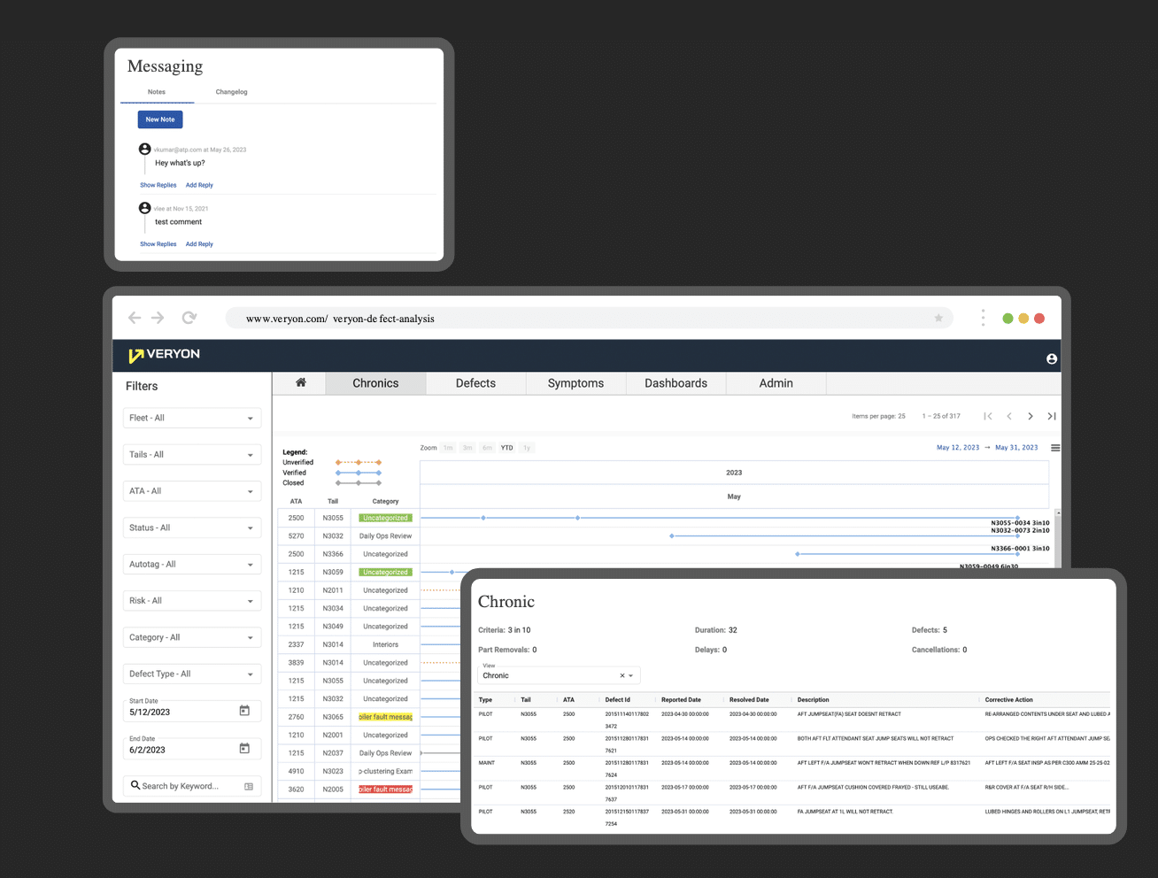Open the Risk - All filter dropdown
The image size is (1158, 878).
coord(192,600)
